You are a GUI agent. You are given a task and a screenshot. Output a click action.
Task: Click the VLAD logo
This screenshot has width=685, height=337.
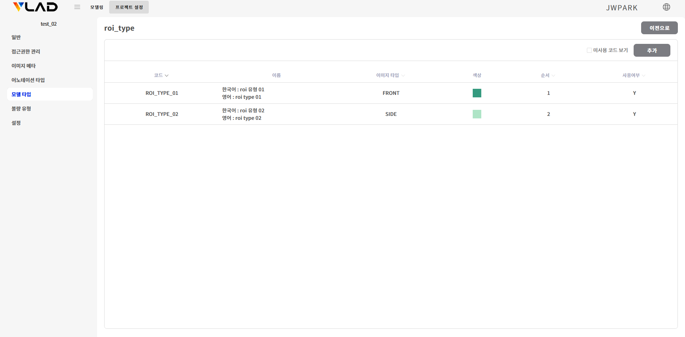pos(35,7)
